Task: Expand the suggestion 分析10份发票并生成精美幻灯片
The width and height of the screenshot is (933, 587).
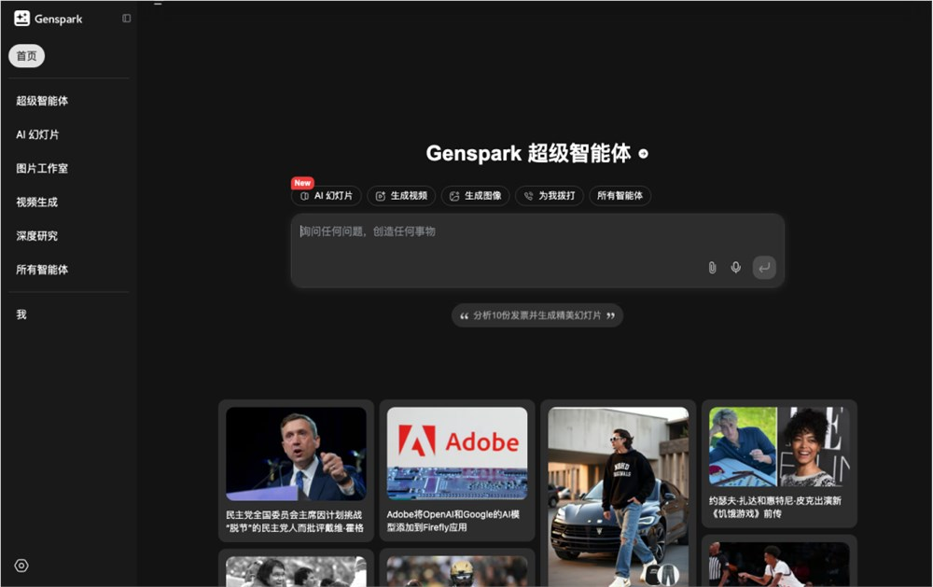Action: tap(537, 315)
